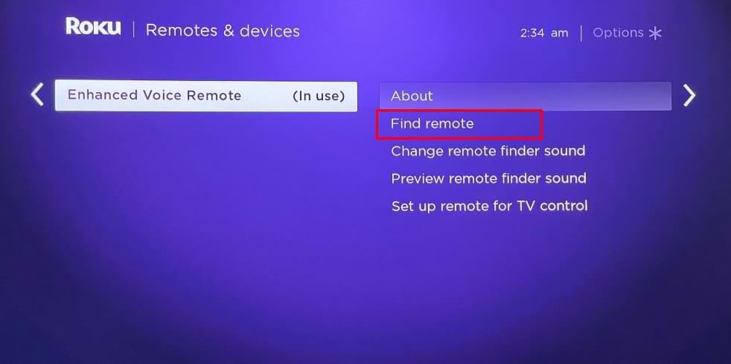Screen dimensions: 731x364
Task: Select Find remote
Action: (432, 124)
